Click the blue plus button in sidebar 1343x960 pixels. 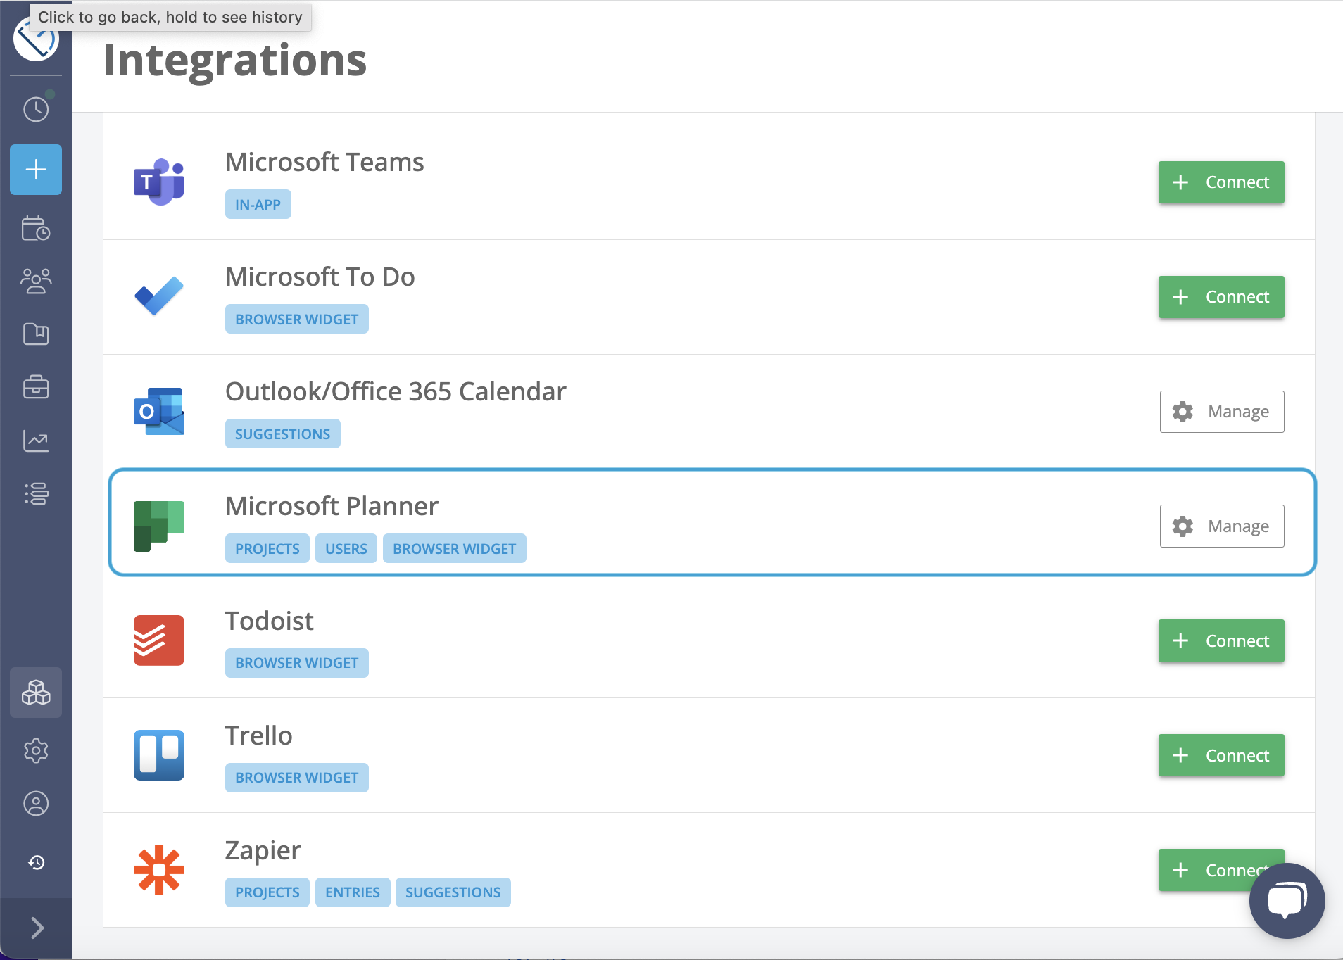(x=36, y=170)
